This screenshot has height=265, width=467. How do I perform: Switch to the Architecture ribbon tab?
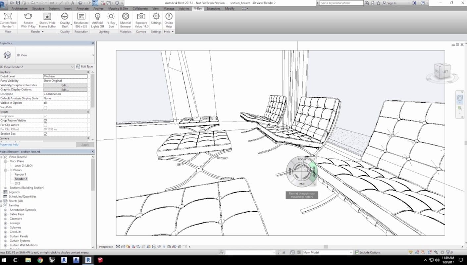(19, 9)
